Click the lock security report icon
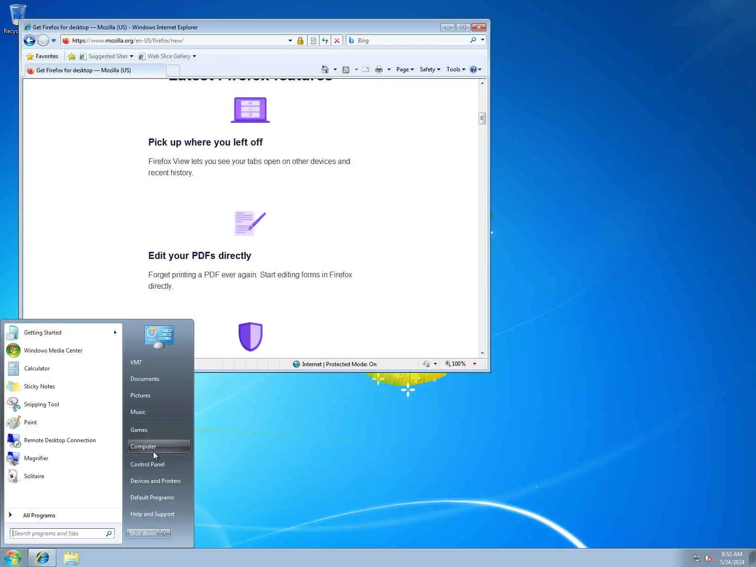The width and height of the screenshot is (756, 567). click(x=300, y=41)
